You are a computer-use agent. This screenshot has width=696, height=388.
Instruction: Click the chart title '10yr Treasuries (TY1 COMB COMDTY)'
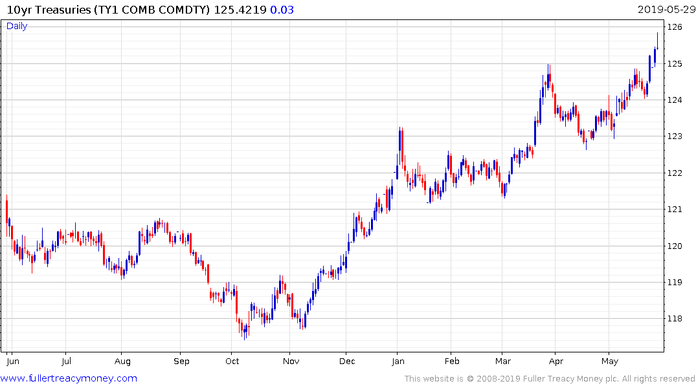[108, 10]
